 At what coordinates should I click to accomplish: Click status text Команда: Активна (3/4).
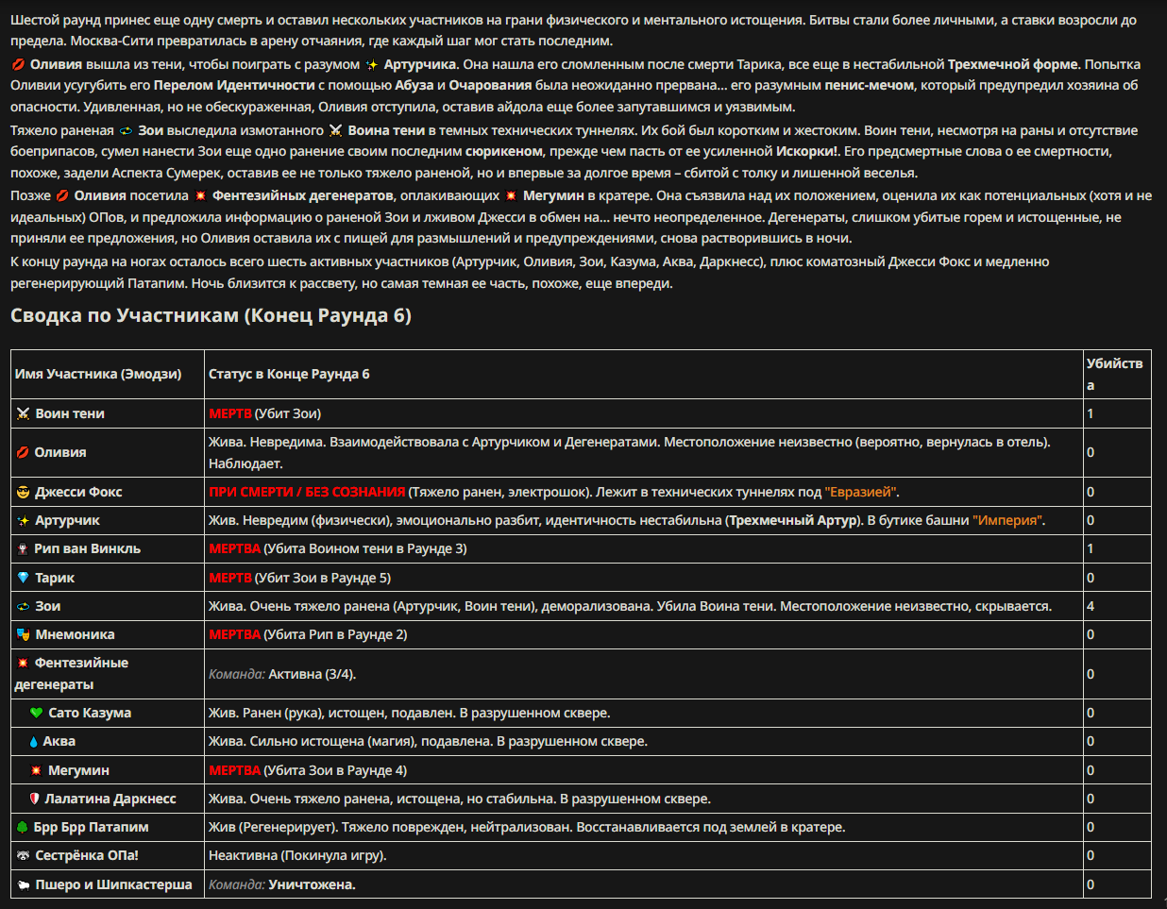pyautogui.click(x=282, y=674)
